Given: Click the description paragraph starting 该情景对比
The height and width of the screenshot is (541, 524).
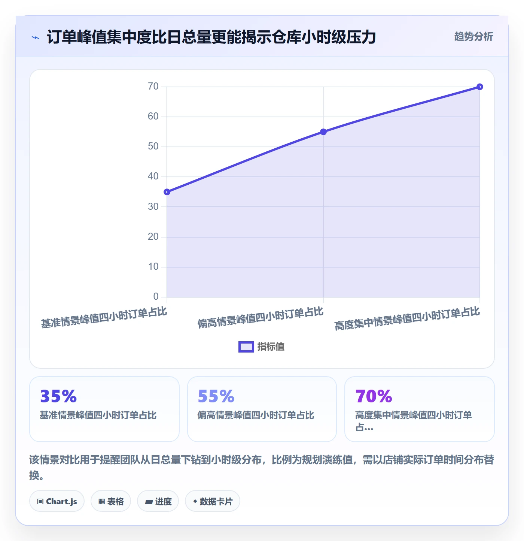Looking at the screenshot, I should [x=262, y=468].
